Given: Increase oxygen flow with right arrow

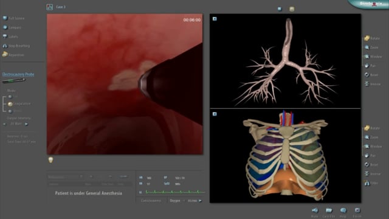Looking at the screenshot, I should (x=200, y=201).
